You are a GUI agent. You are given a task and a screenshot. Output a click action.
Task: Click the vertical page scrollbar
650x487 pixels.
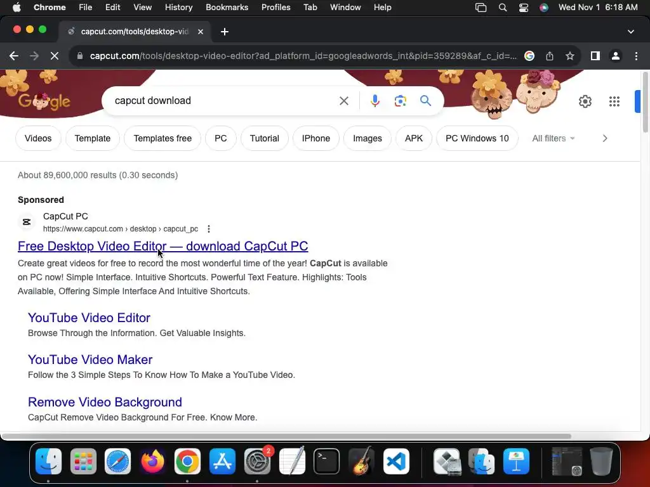pos(645,102)
